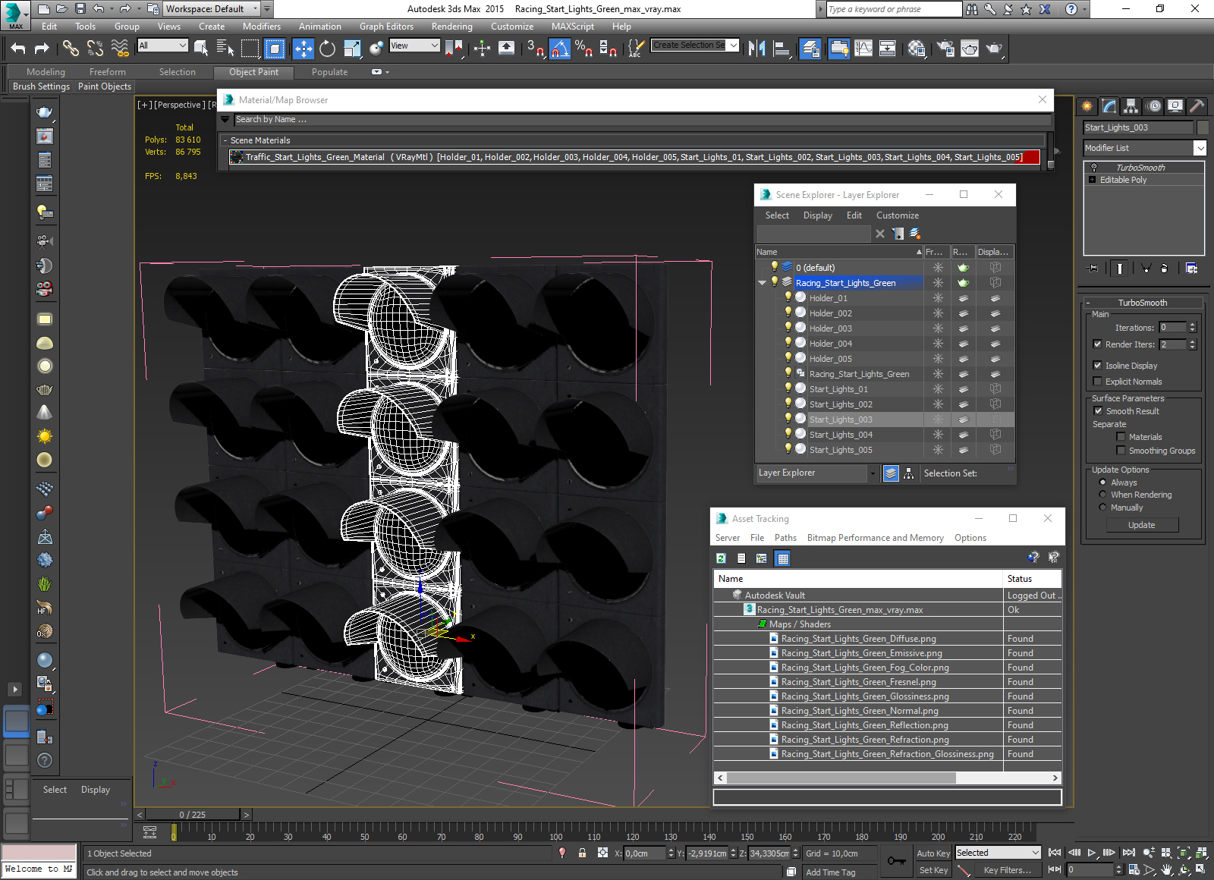
Task: Open the Graph Editors menu
Action: pos(386,27)
